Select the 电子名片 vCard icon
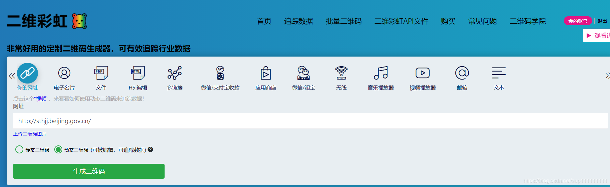 click(64, 73)
